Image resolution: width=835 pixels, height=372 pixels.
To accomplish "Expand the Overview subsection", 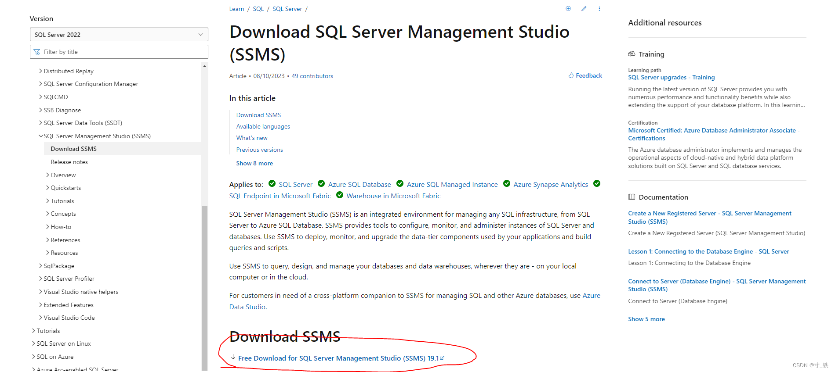I will tap(47, 175).
